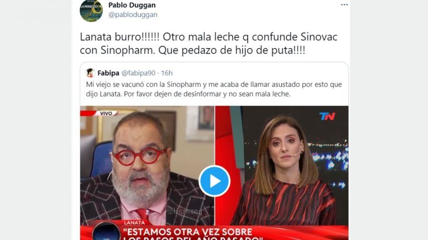Click the Lanata video thumbnail left half
This screenshot has height=240, width=428.
[147, 165]
